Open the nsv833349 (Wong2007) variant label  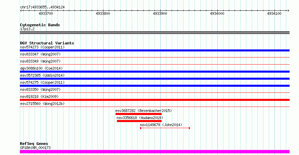pyautogui.click(x=40, y=61)
